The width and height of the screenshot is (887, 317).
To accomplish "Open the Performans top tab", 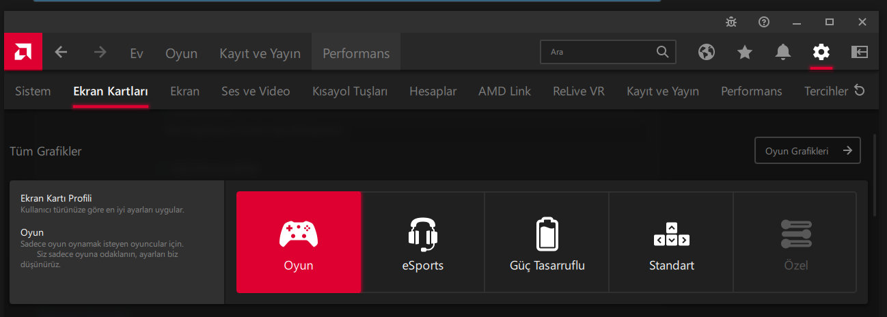I will coord(356,53).
